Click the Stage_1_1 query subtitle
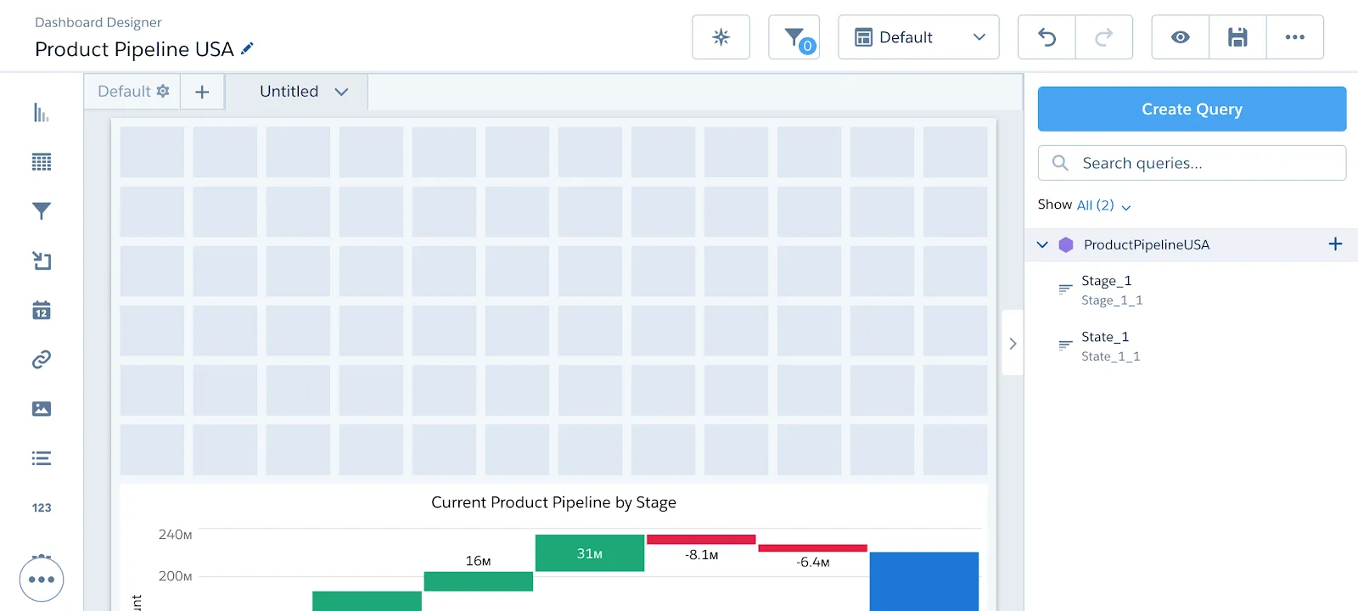This screenshot has width=1358, height=611. 1112,300
